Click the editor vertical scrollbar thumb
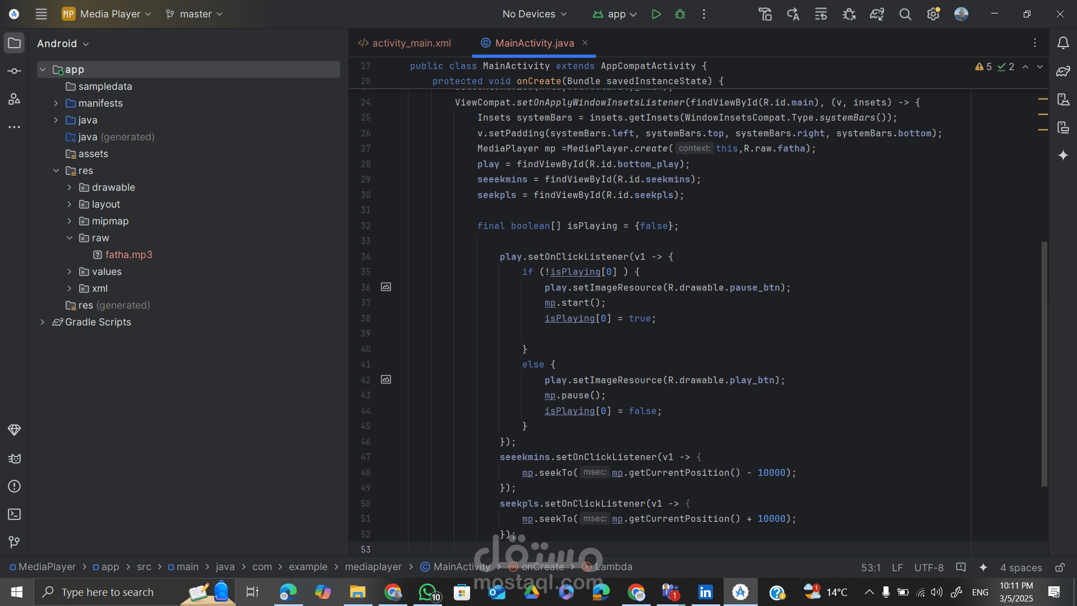 [1044, 365]
